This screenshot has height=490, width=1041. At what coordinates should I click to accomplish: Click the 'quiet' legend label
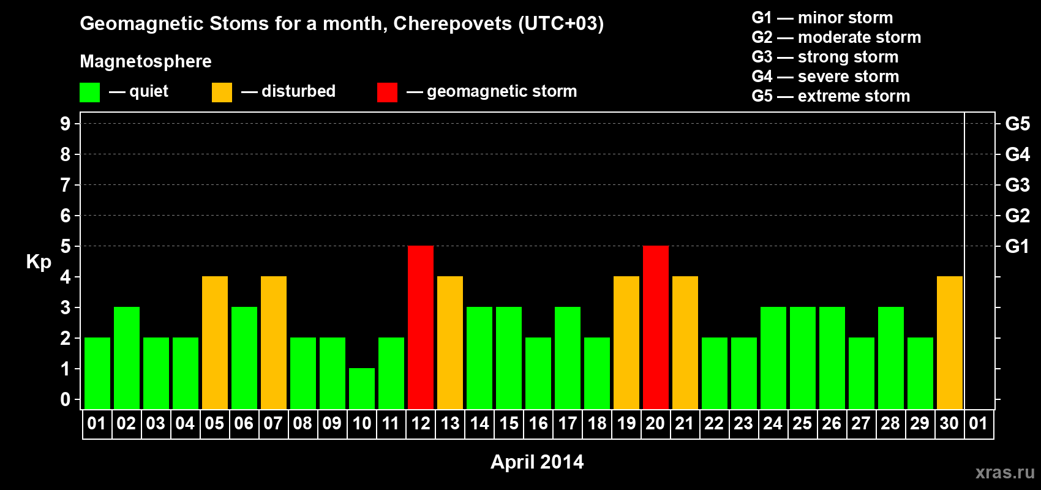tap(149, 92)
